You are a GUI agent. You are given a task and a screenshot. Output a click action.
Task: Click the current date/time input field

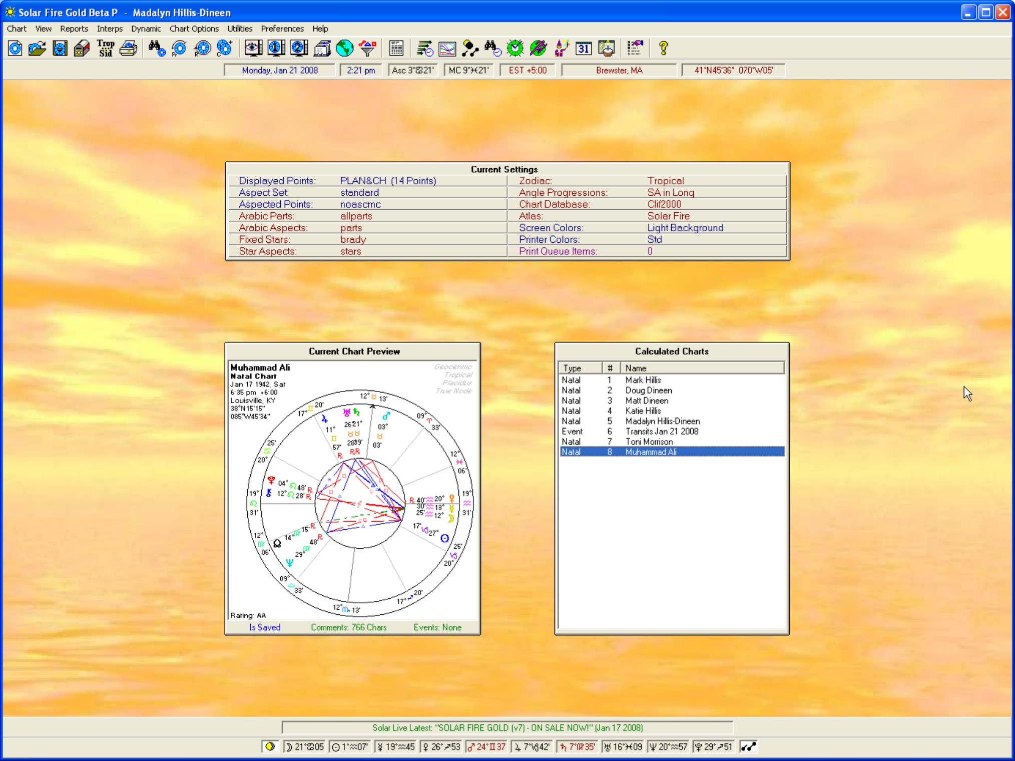pos(280,71)
